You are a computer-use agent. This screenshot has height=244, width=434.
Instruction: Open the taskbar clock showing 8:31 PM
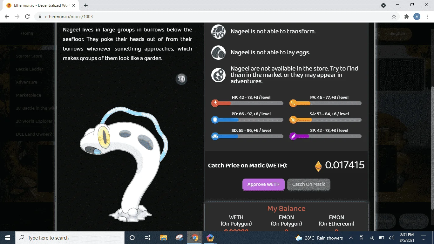(406, 238)
